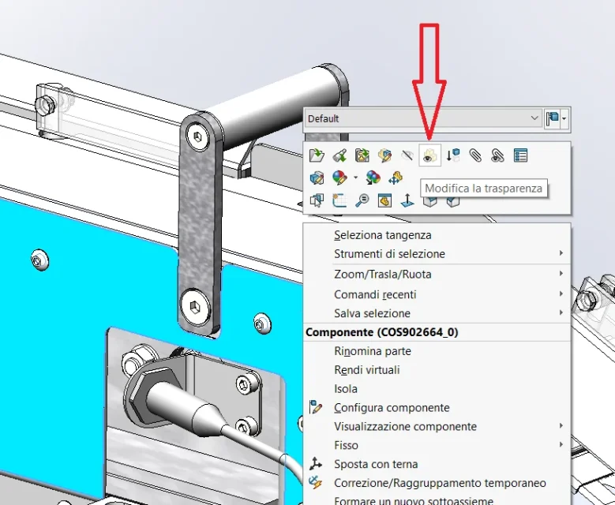Click the paperclip mates icon without eye
This screenshot has width=615, height=505.
coord(475,155)
